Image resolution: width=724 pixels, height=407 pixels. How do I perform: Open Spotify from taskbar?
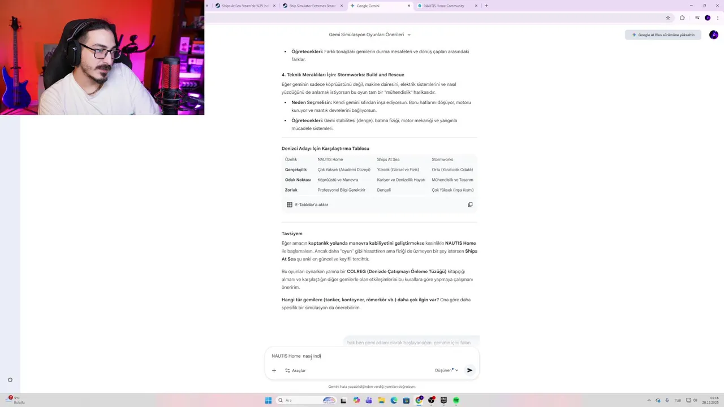tap(456, 400)
